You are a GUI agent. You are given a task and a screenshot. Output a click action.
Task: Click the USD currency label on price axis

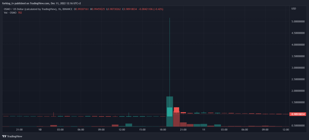point(294,9)
